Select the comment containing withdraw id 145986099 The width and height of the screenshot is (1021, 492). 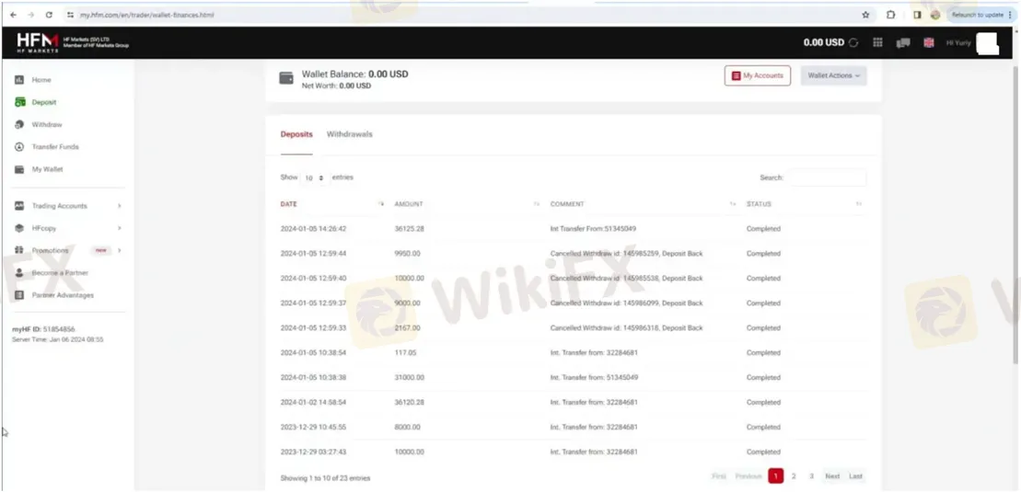(626, 303)
